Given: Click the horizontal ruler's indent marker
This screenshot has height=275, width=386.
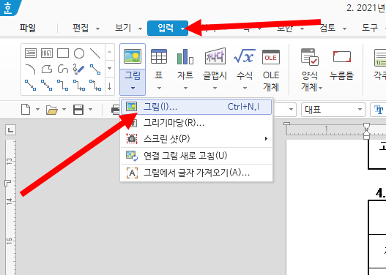Looking at the screenshot, I should pyautogui.click(x=366, y=131).
